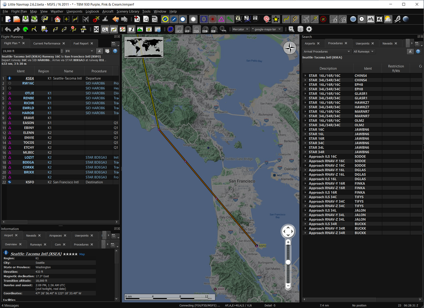Toggle VOR stations display on map
This screenshot has width=424, height=308.
204,19
